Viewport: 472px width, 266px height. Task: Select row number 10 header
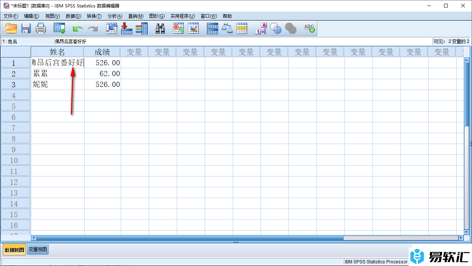pyautogui.click(x=16, y=160)
